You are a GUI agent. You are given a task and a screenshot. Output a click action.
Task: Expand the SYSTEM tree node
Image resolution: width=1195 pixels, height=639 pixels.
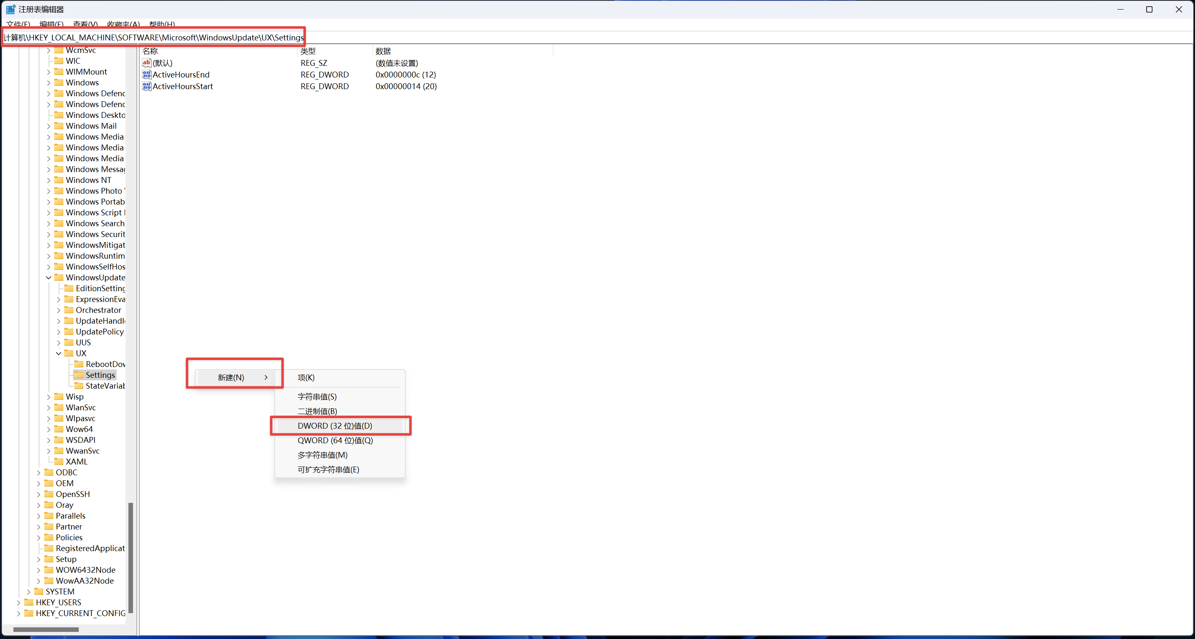29,592
